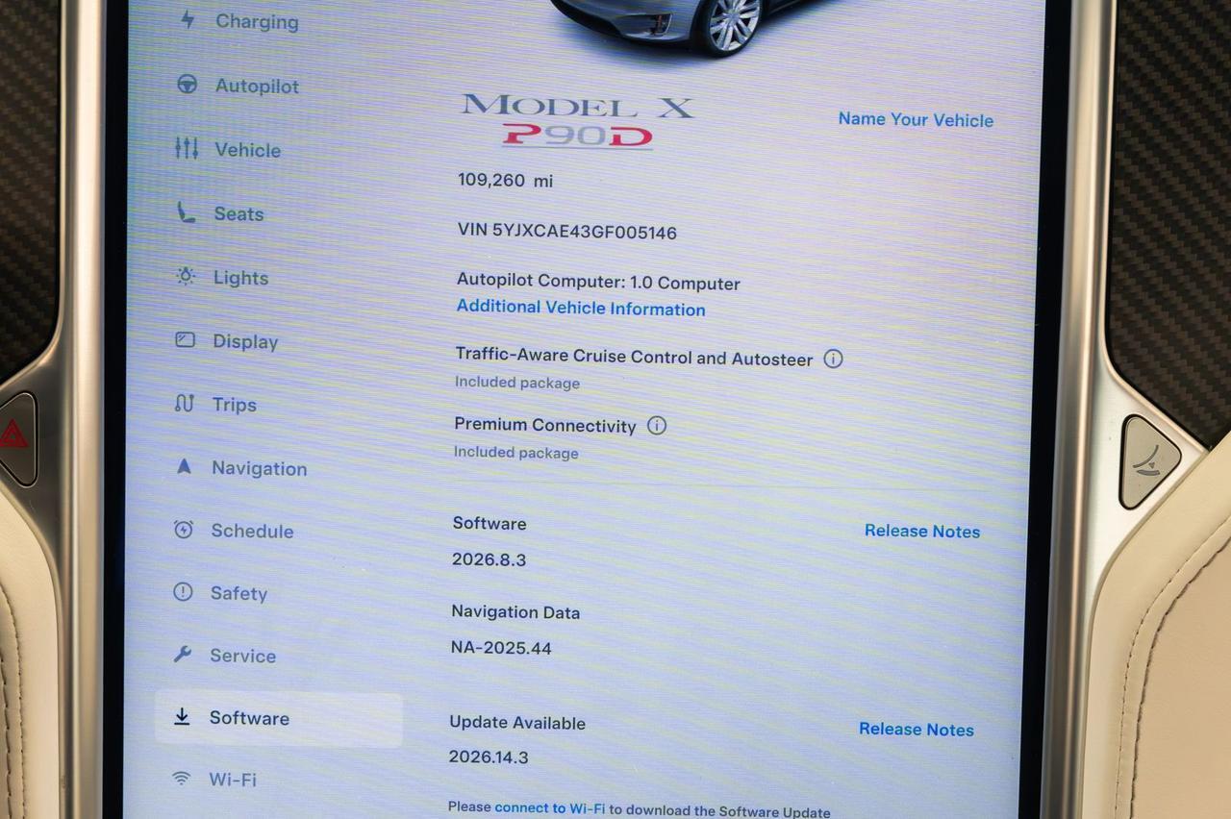
Task: Tap the Wi-Fi signal icon
Action: click(x=182, y=779)
